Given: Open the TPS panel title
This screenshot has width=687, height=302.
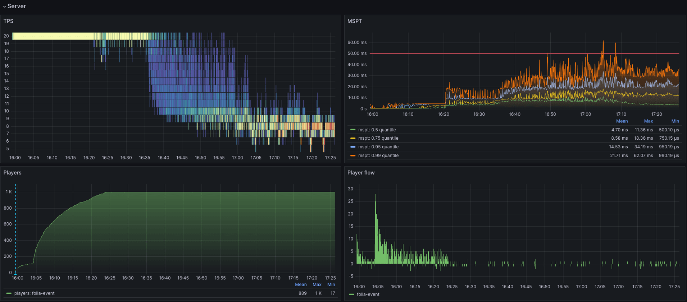Looking at the screenshot, I should coord(8,21).
